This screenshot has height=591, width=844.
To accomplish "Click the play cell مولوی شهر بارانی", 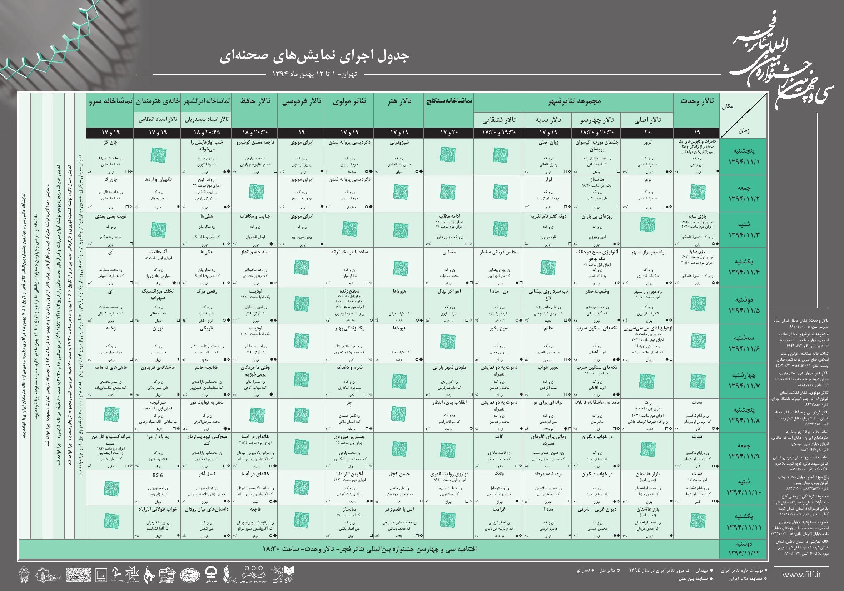I will [x=449, y=381].
